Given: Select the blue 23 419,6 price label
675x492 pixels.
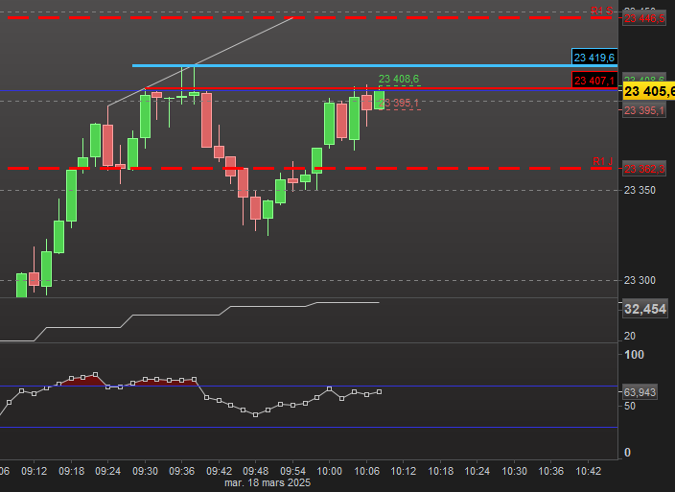Looking at the screenshot, I should coord(594,58).
